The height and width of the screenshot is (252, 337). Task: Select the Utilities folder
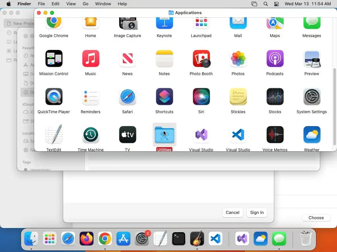[x=164, y=135]
